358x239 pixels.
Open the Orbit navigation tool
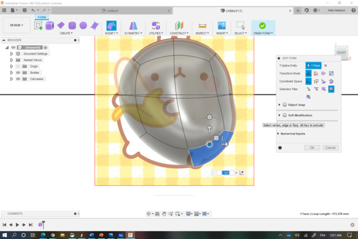[149, 214]
